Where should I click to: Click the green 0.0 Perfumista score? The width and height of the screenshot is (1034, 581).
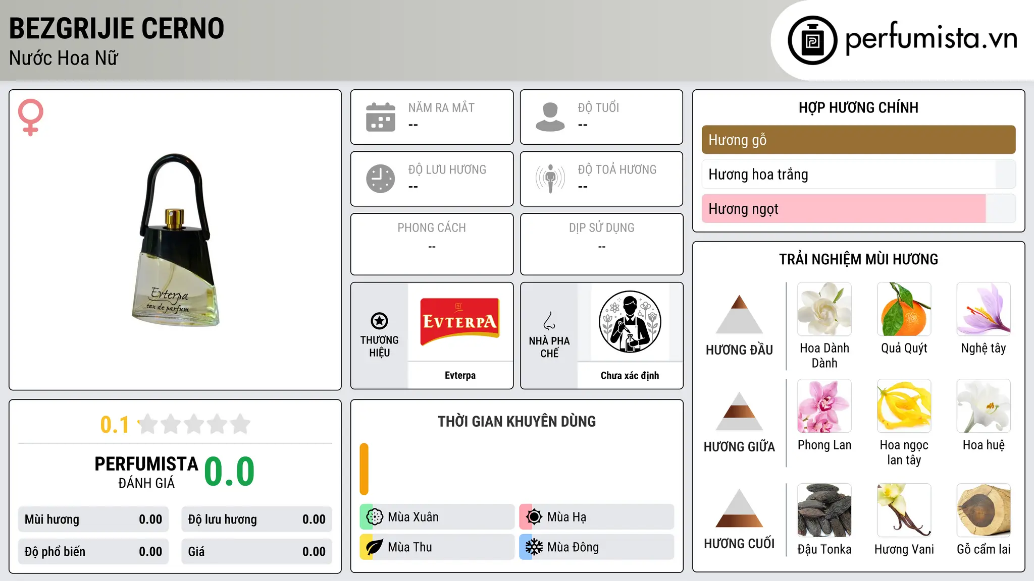point(229,472)
